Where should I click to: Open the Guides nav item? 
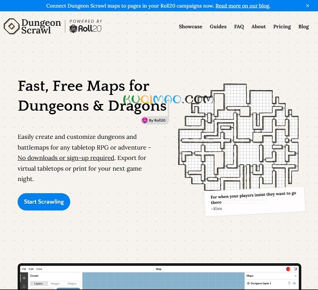[218, 27]
